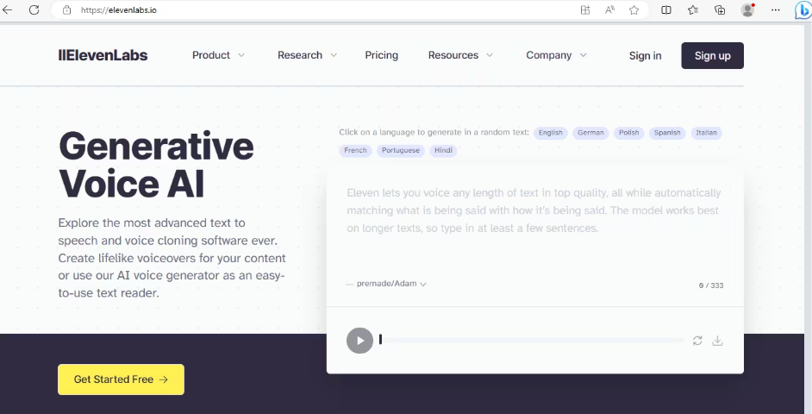Click the 0 / 333 character counter

tap(711, 285)
